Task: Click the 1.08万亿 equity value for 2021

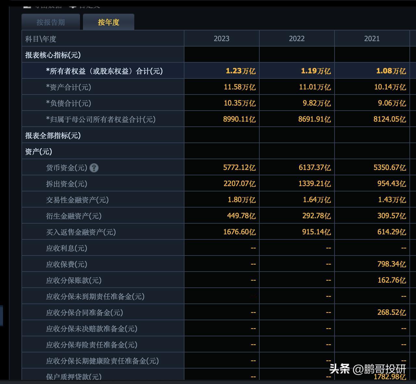Action: tap(391, 71)
